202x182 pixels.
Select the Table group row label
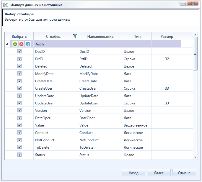(40, 44)
